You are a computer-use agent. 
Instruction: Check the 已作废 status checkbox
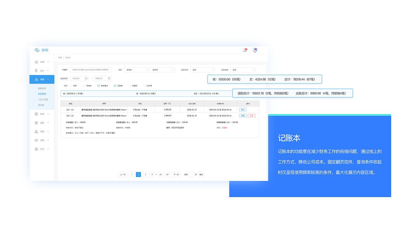click(144, 86)
